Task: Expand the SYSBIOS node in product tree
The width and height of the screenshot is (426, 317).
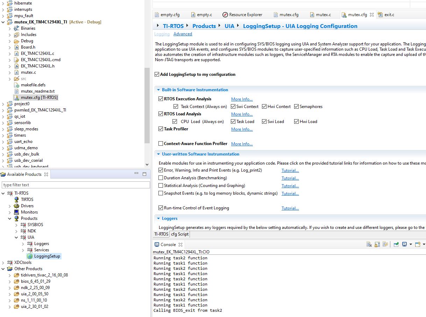Action: tap(16, 225)
